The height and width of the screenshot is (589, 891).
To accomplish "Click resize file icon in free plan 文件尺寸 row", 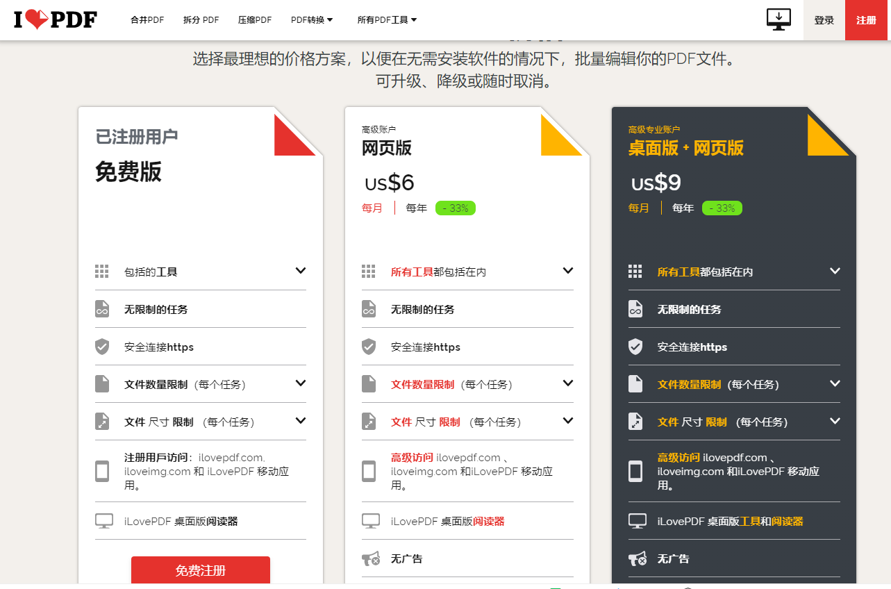I will click(102, 422).
